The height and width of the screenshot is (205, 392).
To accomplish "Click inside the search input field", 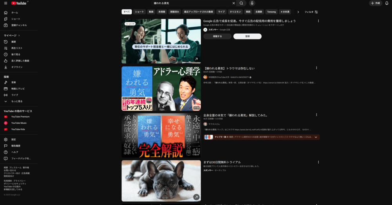I will [x=191, y=3].
